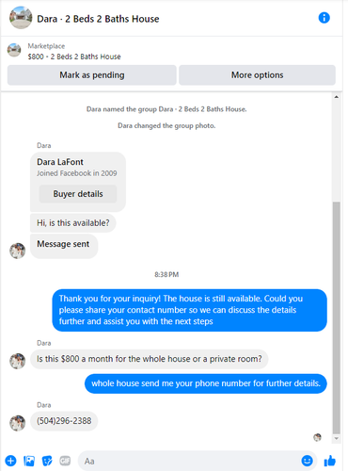348x471 pixels.
Task: Click the chat scrollbar thumb
Action: click(x=337, y=317)
